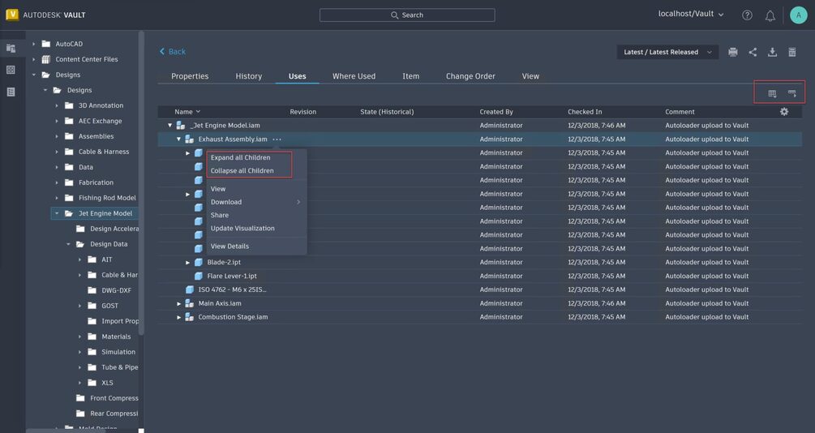This screenshot has height=433, width=815.
Task: Click the Blade-2.ipt part icon
Action: (199, 262)
